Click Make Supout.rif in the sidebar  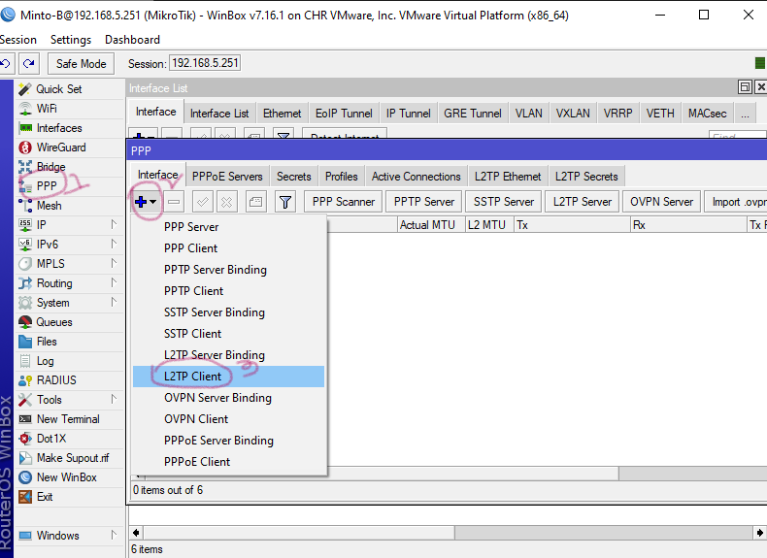coord(70,458)
